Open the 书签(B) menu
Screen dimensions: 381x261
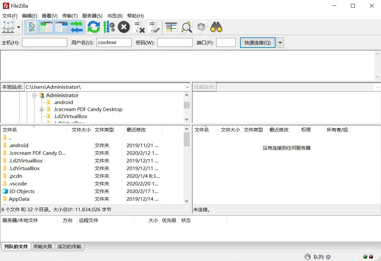[115, 16]
